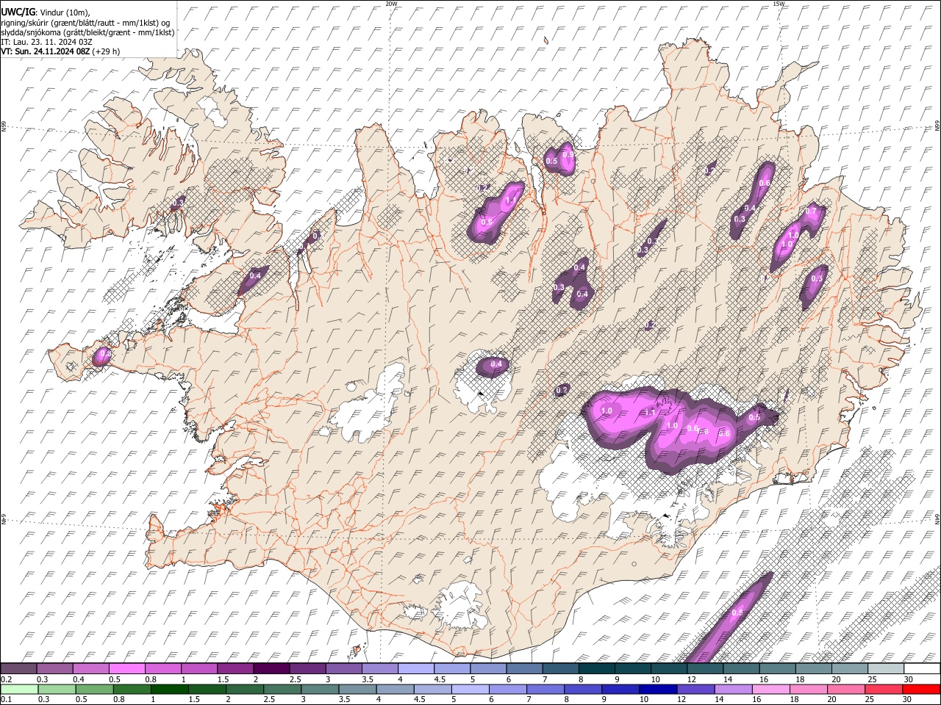Click the 'VT: Sun. 24.11.2024 08Z (+29 h)' line
The width and height of the screenshot is (941, 705).
pos(60,51)
